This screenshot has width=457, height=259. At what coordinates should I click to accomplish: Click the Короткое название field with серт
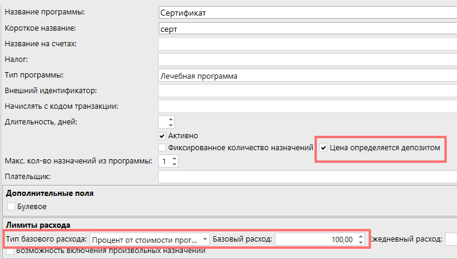(x=307, y=28)
